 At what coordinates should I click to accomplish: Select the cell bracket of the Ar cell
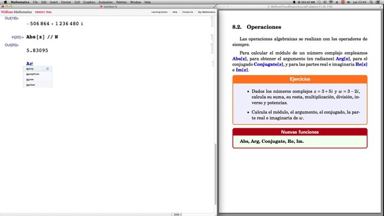coord(212,64)
